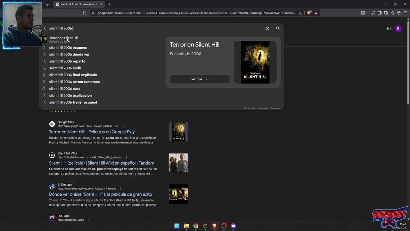The image size is (410, 231).
Task: Toggle the browser sidebar panel icon
Action: pyautogui.click(x=380, y=13)
